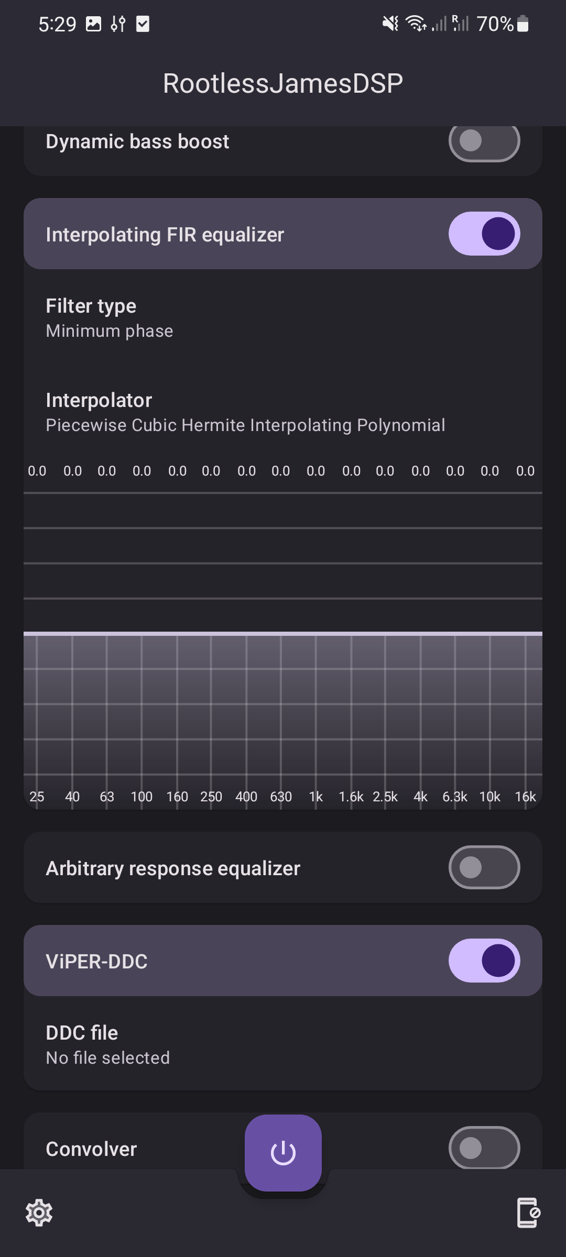The width and height of the screenshot is (566, 1257).
Task: Tap the muted sound status icon
Action: tap(390, 24)
